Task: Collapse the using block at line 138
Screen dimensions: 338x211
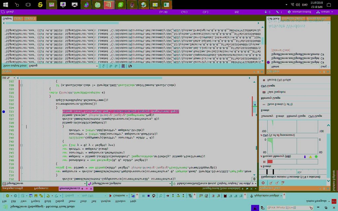Action: (21, 168)
